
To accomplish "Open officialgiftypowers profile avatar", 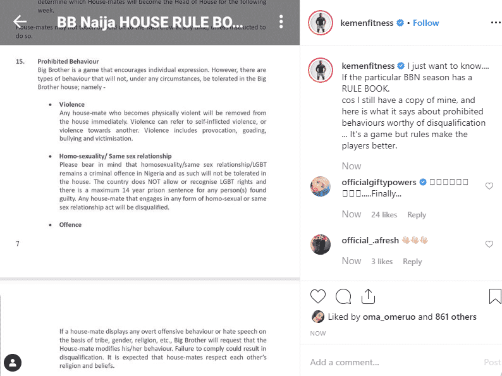I will click(x=321, y=186).
